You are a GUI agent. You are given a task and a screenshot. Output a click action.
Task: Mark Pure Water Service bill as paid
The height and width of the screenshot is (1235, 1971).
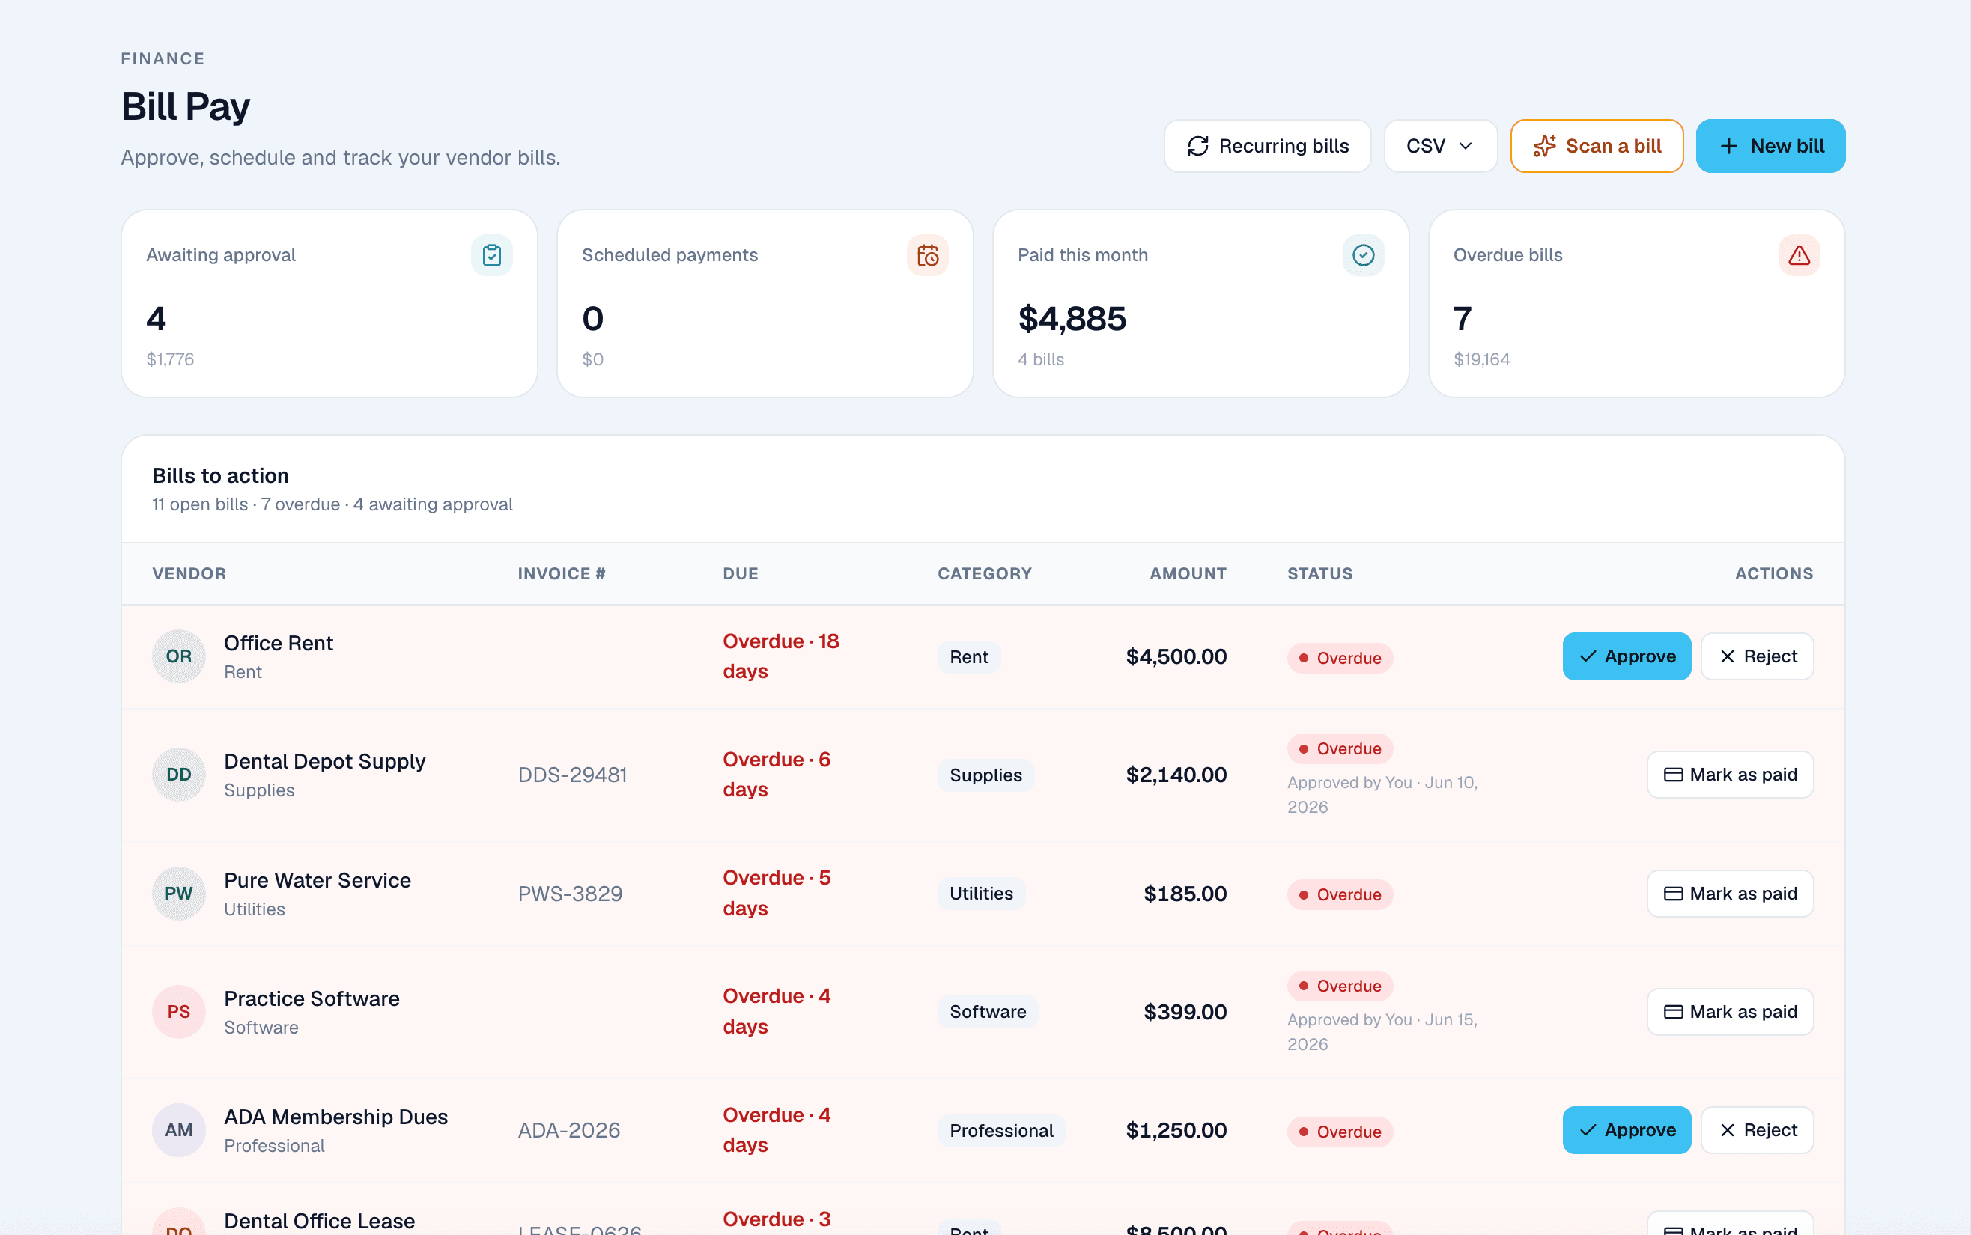1730,894
